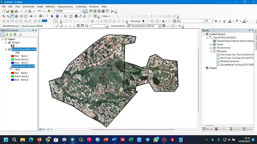Open the Georeferencing dropdown menu
The image size is (257, 144).
[11, 26]
